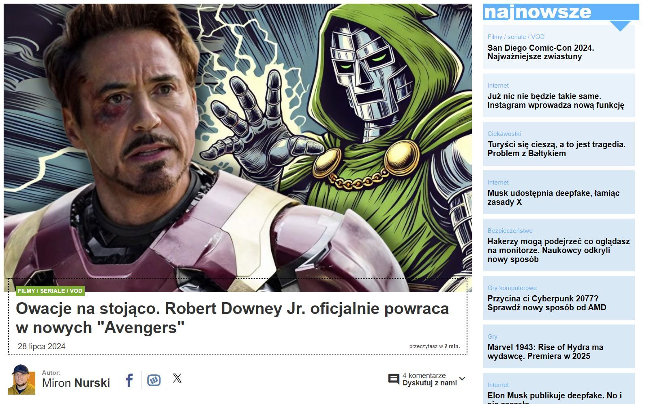Click Dyskutuj z nami
Image resolution: width=645 pixels, height=404 pixels.
(430, 383)
